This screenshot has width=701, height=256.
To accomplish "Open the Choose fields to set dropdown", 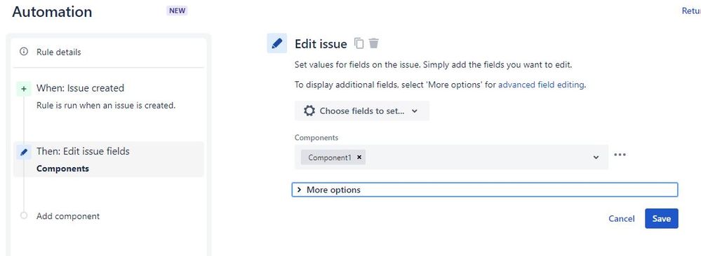I will [x=361, y=111].
